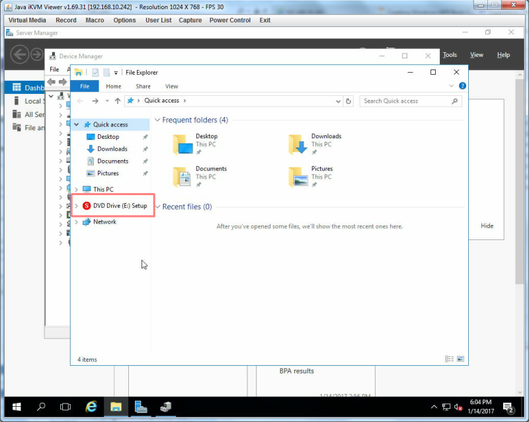529x422 pixels.
Task: Open the Downloads frequent folder
Action: (x=315, y=144)
